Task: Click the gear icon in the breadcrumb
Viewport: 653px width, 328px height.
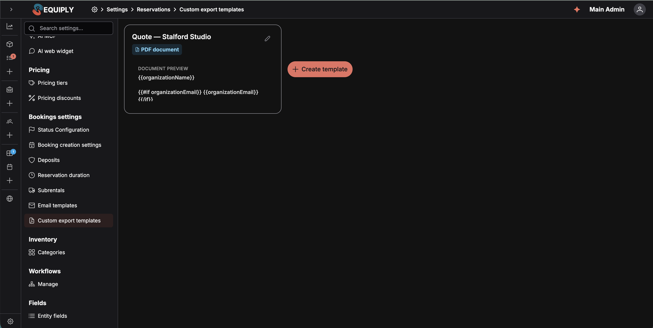Action: 95,9
